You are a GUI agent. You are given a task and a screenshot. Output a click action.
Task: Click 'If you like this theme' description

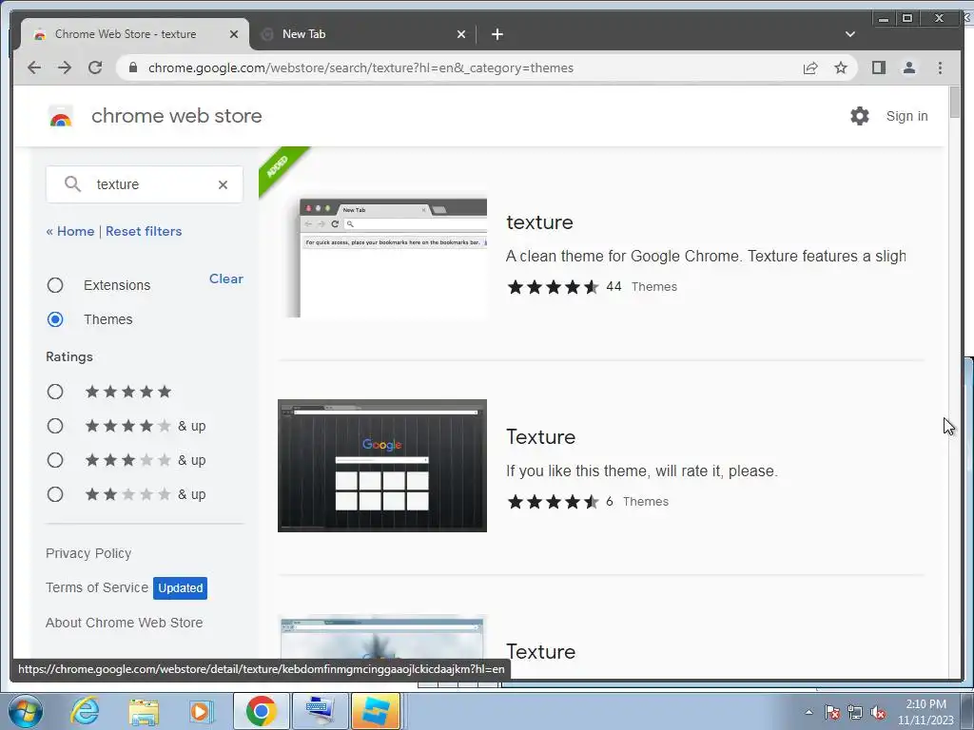(x=642, y=471)
